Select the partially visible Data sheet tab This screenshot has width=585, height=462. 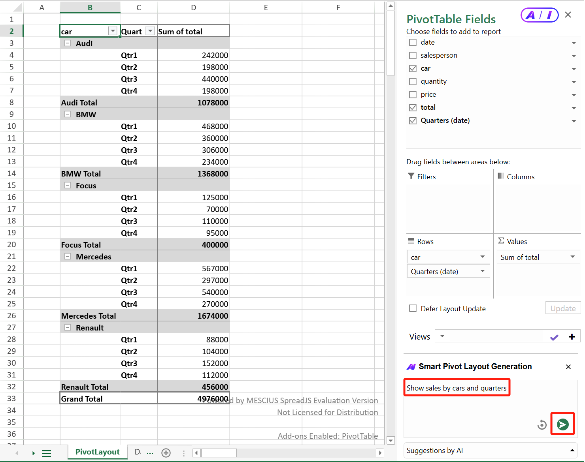point(138,452)
